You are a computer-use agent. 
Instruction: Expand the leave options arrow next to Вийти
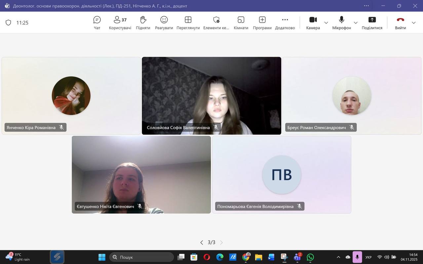(414, 23)
